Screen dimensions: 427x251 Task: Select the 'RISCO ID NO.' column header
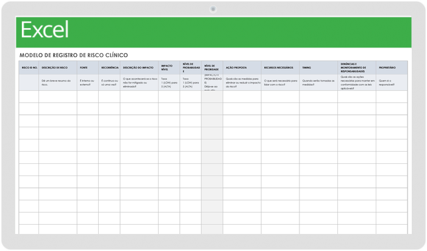tap(29, 68)
